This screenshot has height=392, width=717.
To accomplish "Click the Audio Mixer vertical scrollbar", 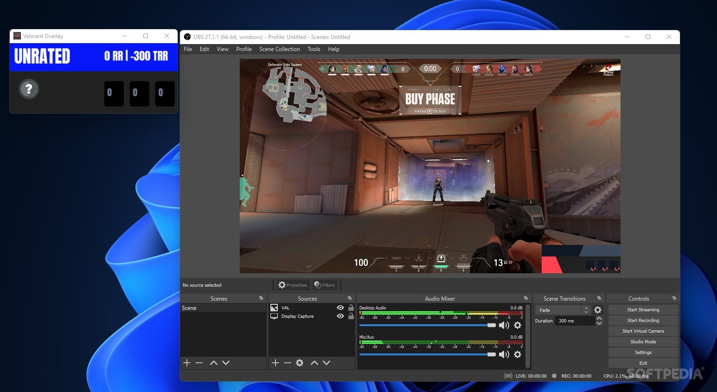I will [528, 336].
